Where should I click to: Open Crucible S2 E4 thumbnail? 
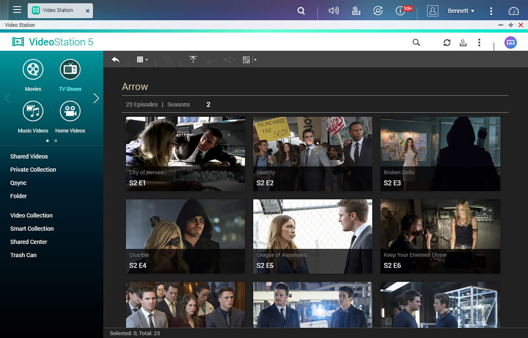click(185, 236)
